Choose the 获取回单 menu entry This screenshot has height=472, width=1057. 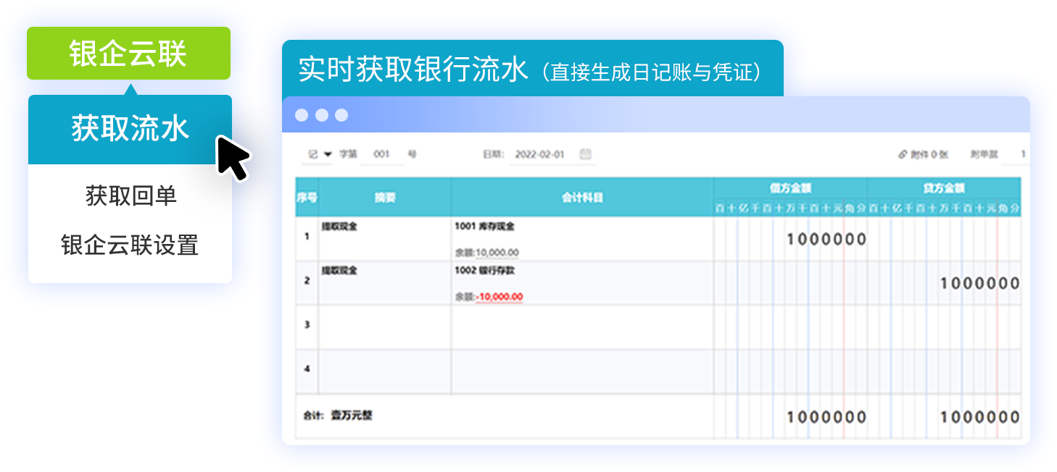pos(130,196)
